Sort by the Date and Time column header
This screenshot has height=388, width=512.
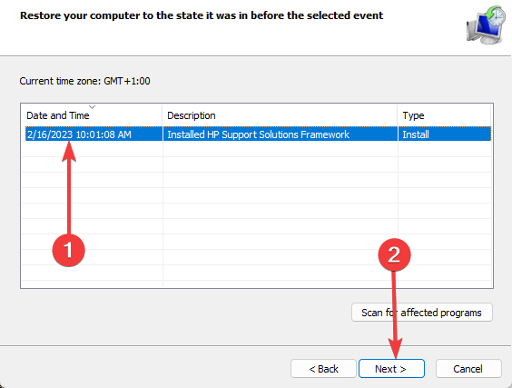tap(91, 115)
